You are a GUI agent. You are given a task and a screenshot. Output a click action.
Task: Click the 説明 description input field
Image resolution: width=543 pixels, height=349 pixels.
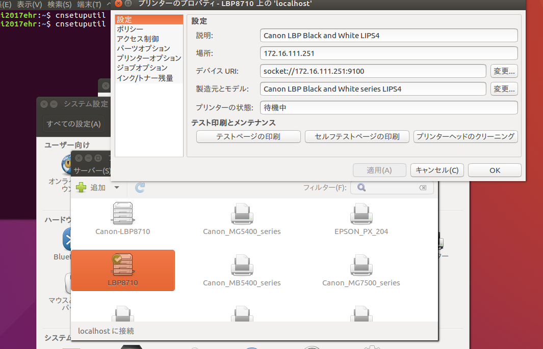(x=389, y=36)
